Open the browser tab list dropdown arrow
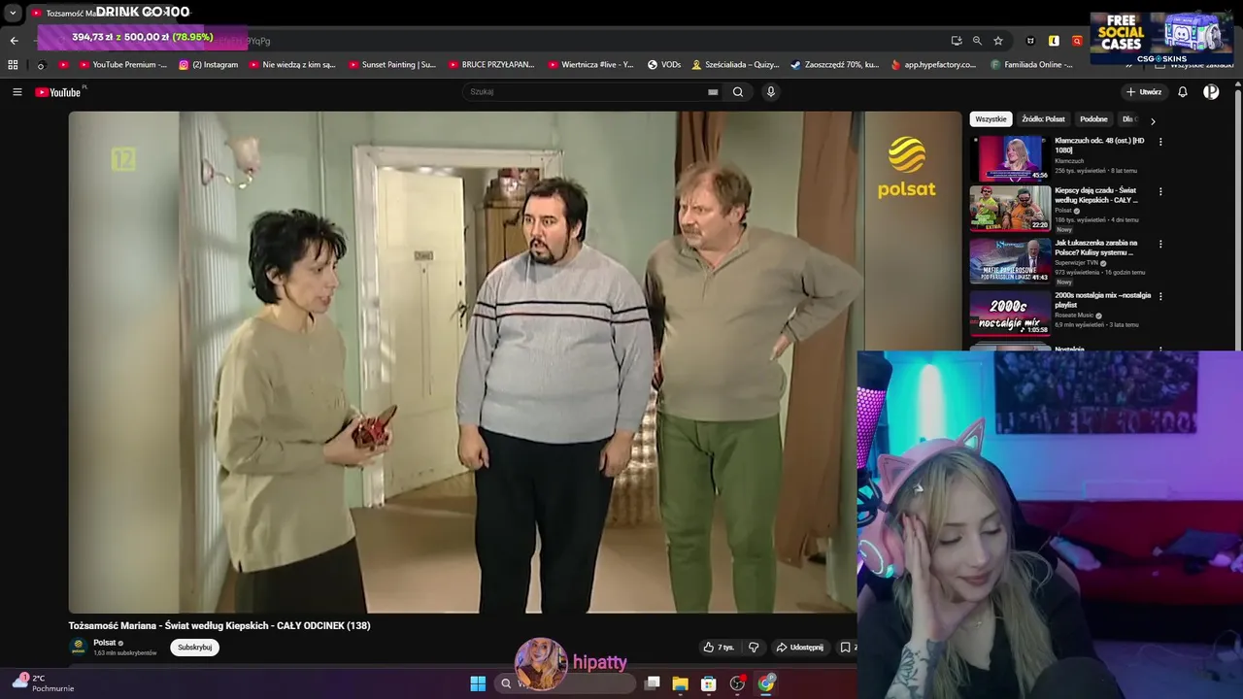The height and width of the screenshot is (699, 1243). tap(13, 14)
